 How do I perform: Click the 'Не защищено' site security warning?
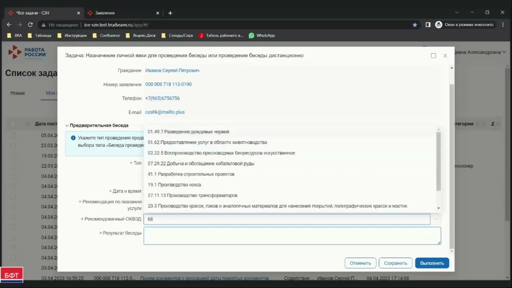pos(60,25)
